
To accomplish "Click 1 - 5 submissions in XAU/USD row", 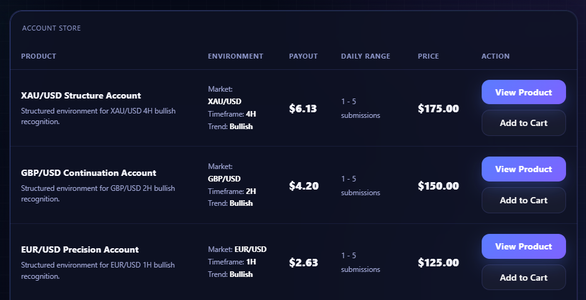I will [360, 108].
